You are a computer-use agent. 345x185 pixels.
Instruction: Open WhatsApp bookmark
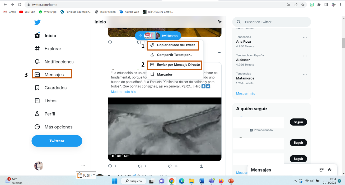[48, 12]
